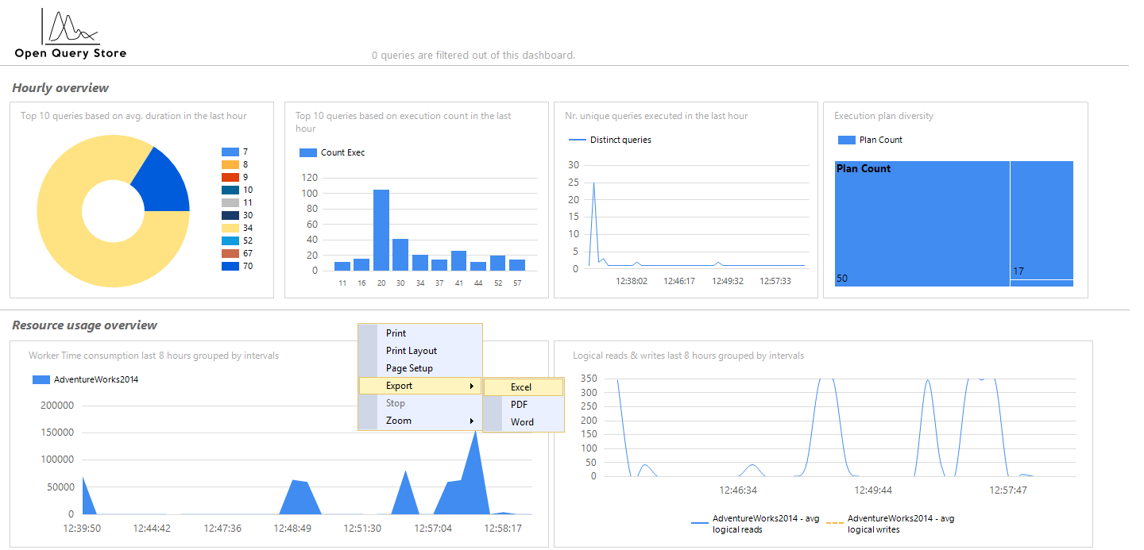Screen dimensions: 1144x550
Task: Click the Plan Count legend icon
Action: [845, 139]
